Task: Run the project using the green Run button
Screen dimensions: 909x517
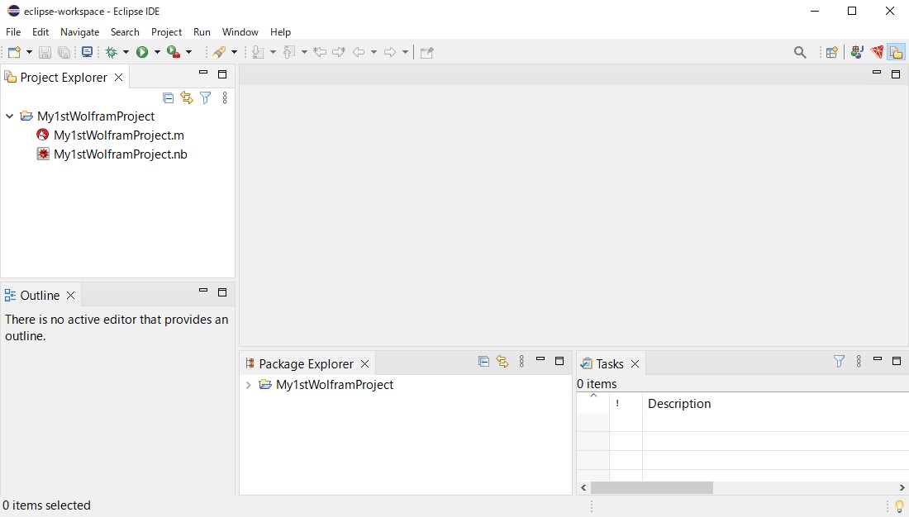Action: tap(142, 52)
